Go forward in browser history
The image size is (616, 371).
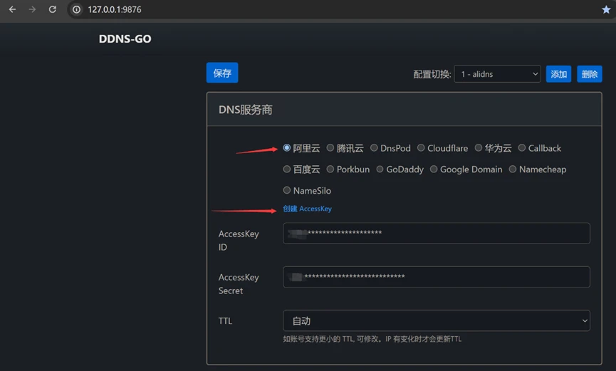pos(32,9)
